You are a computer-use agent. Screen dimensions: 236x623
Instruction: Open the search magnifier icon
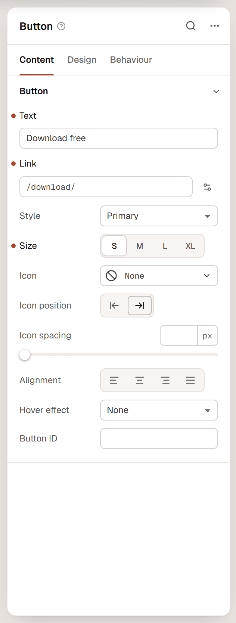tap(191, 26)
